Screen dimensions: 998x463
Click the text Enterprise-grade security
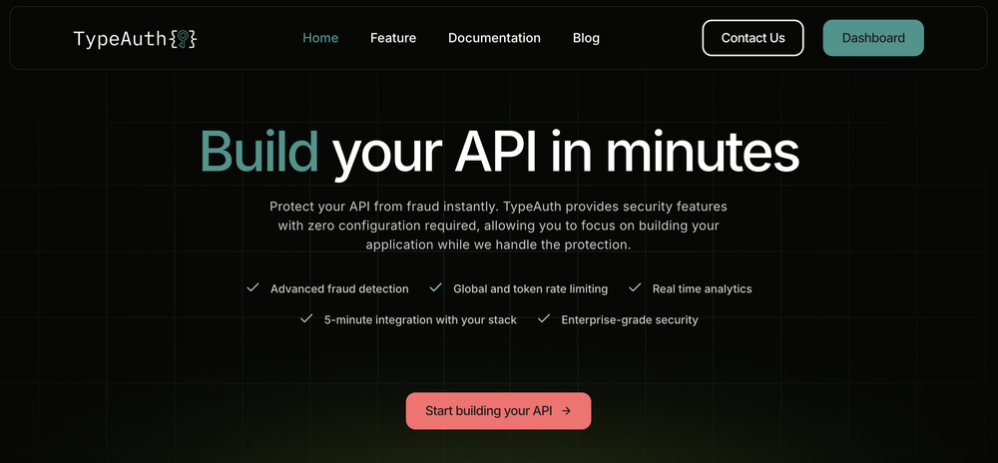coord(630,320)
